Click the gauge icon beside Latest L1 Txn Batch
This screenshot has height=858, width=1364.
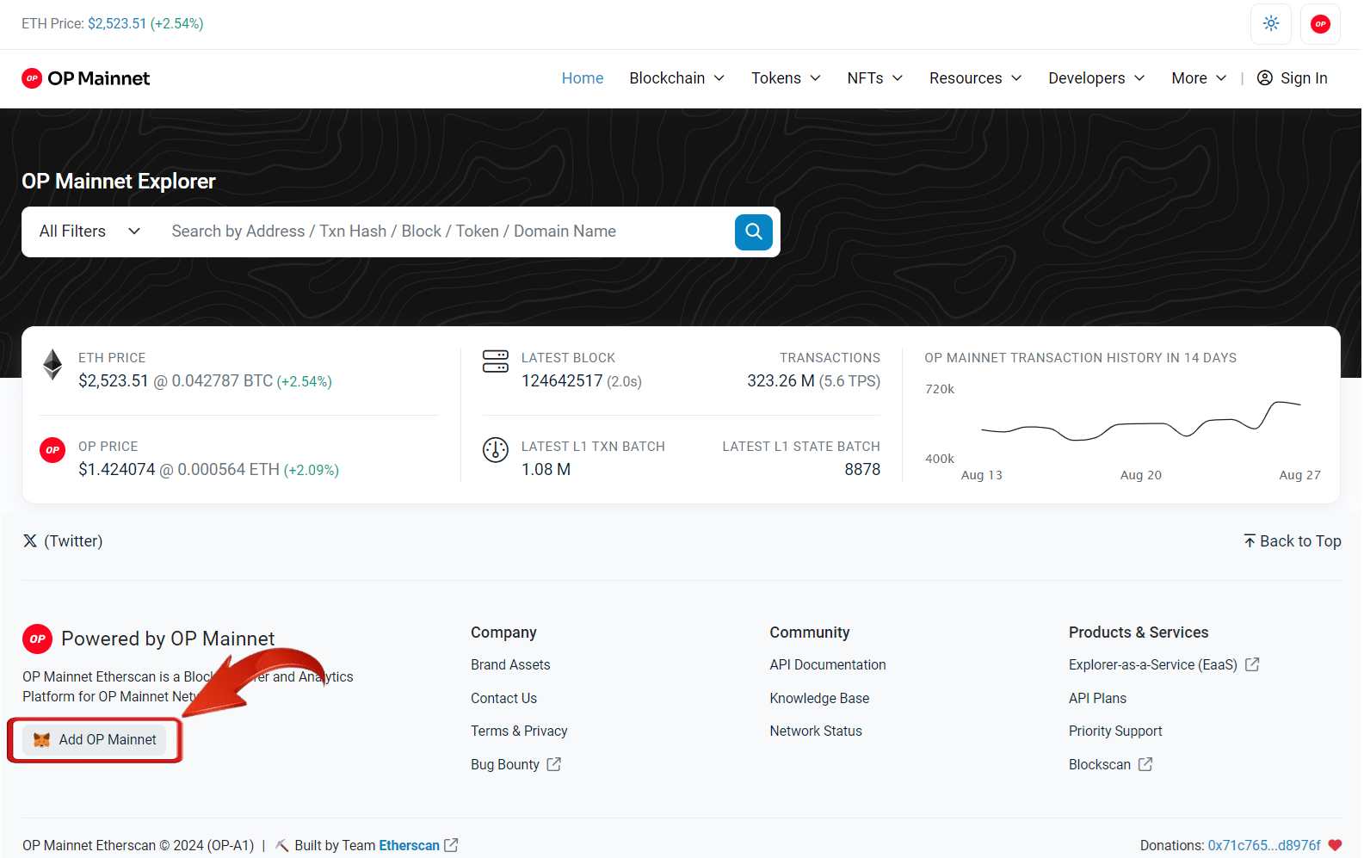(496, 449)
